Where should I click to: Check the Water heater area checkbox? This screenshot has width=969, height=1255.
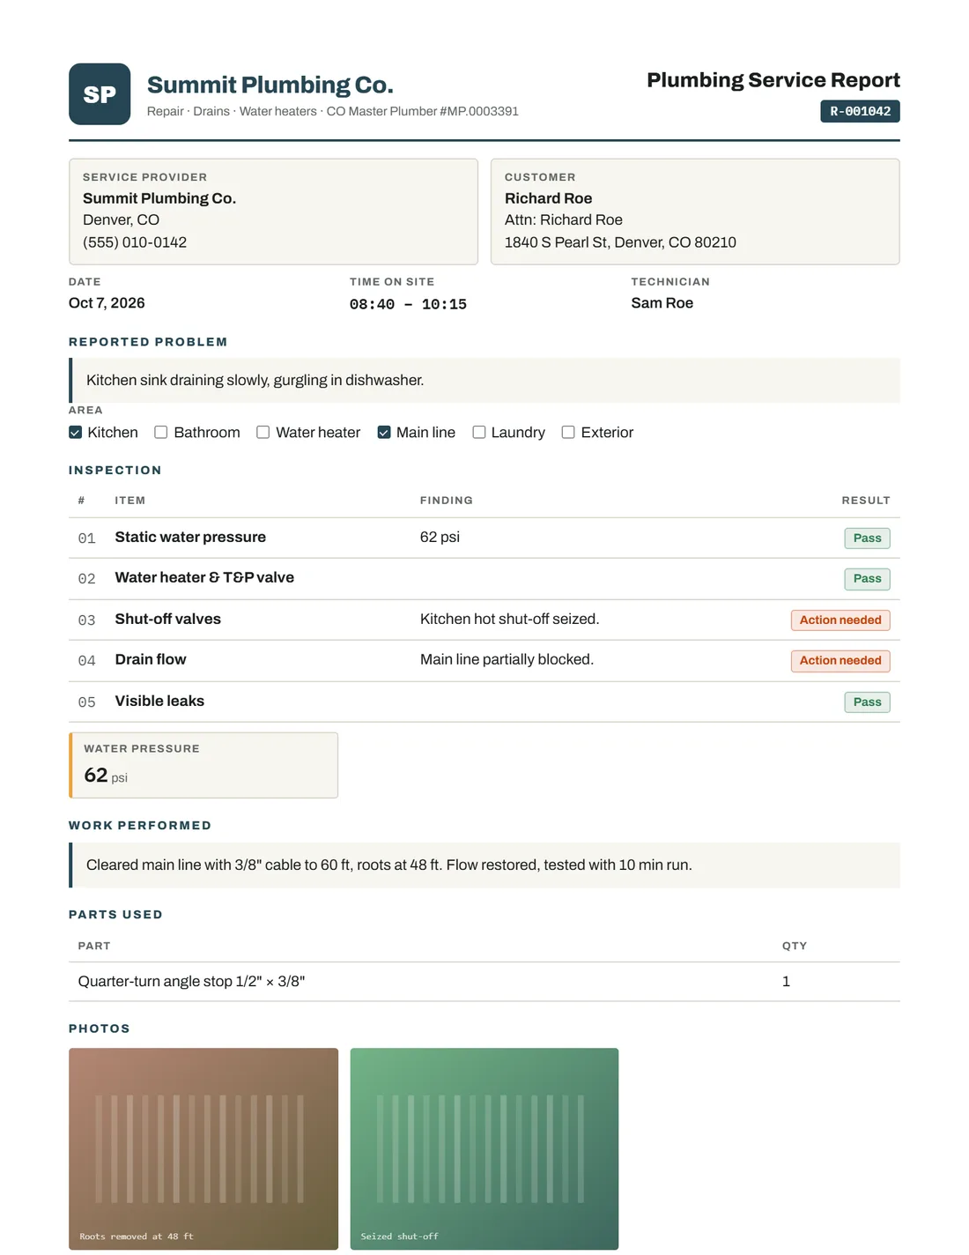pyautogui.click(x=263, y=433)
